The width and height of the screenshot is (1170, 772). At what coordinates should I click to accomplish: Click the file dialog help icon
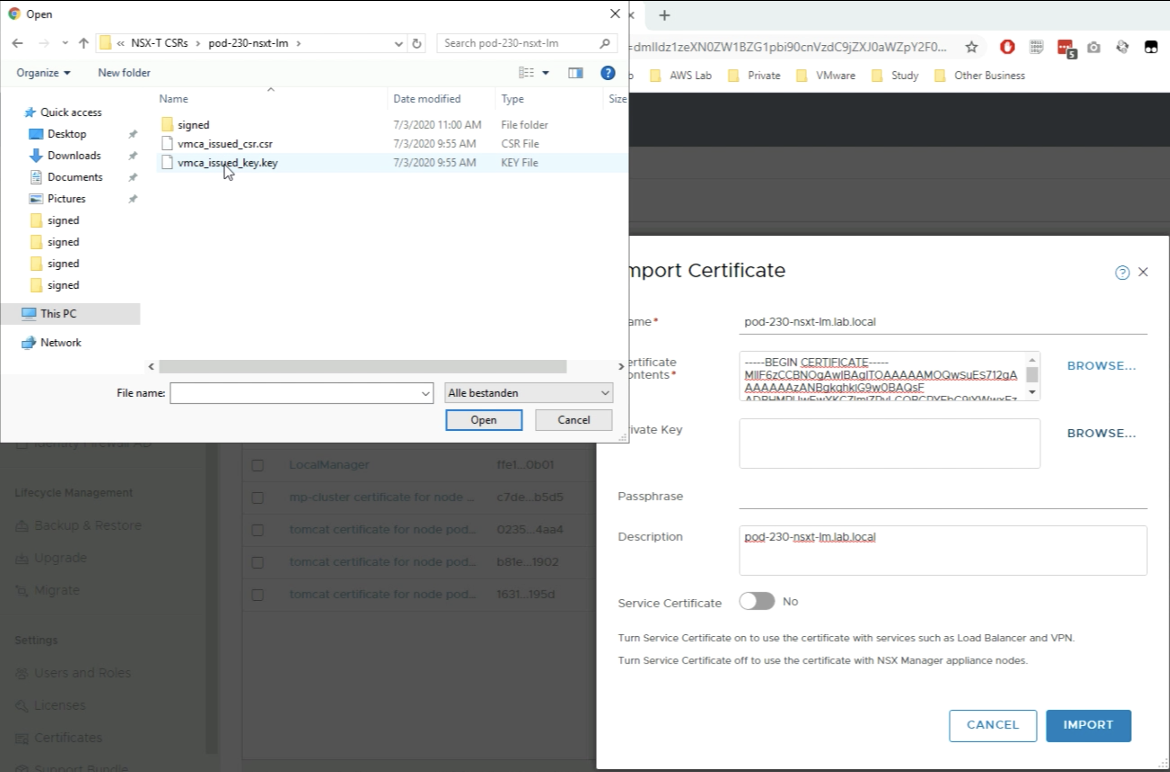[608, 73]
